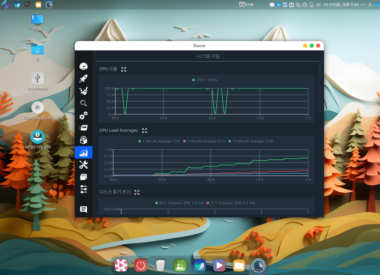The width and height of the screenshot is (380, 275).
Task: Select the Resources chart tab
Action: click(x=84, y=152)
